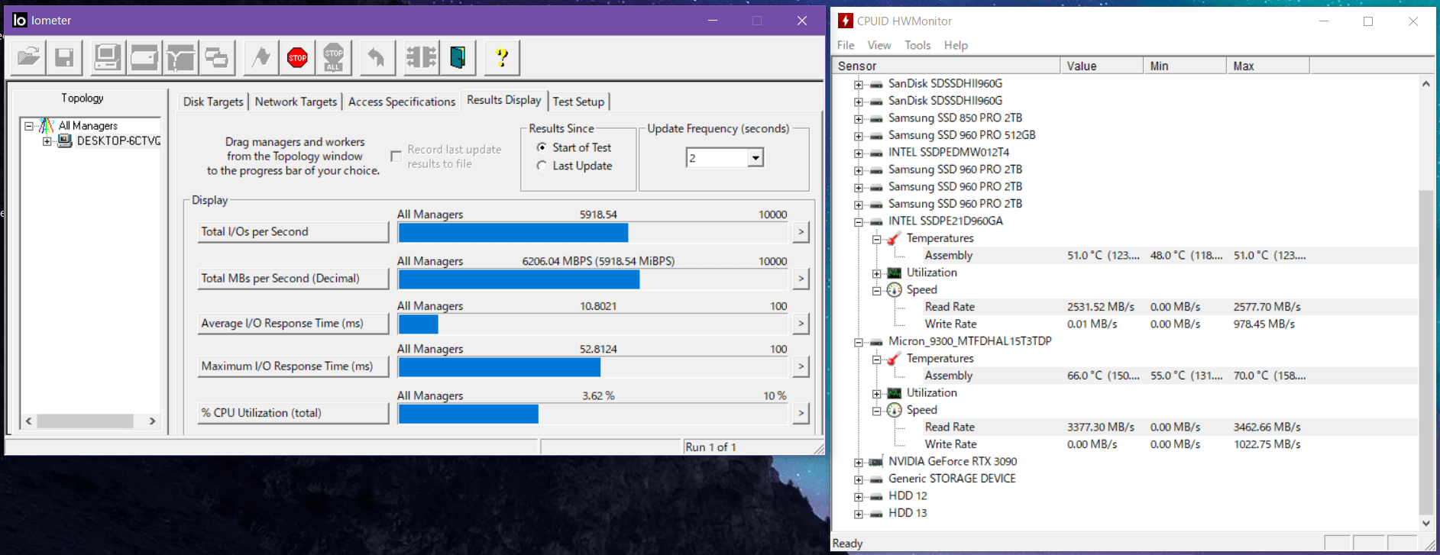This screenshot has height=555, width=1440.
Task: Start a new manager in Iometer
Action: coord(107,57)
